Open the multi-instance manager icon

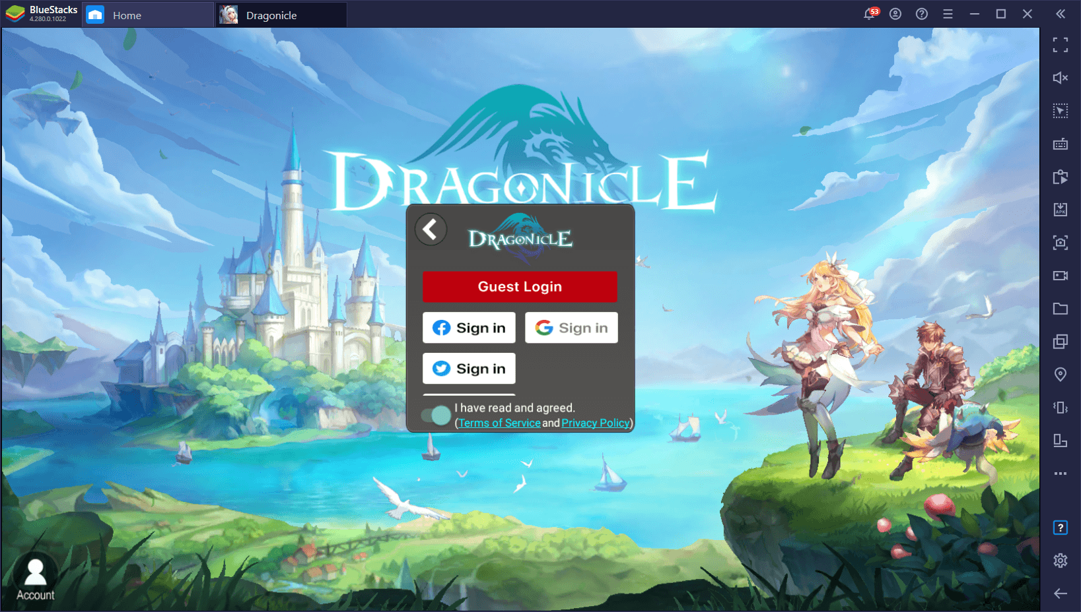pyautogui.click(x=1061, y=342)
